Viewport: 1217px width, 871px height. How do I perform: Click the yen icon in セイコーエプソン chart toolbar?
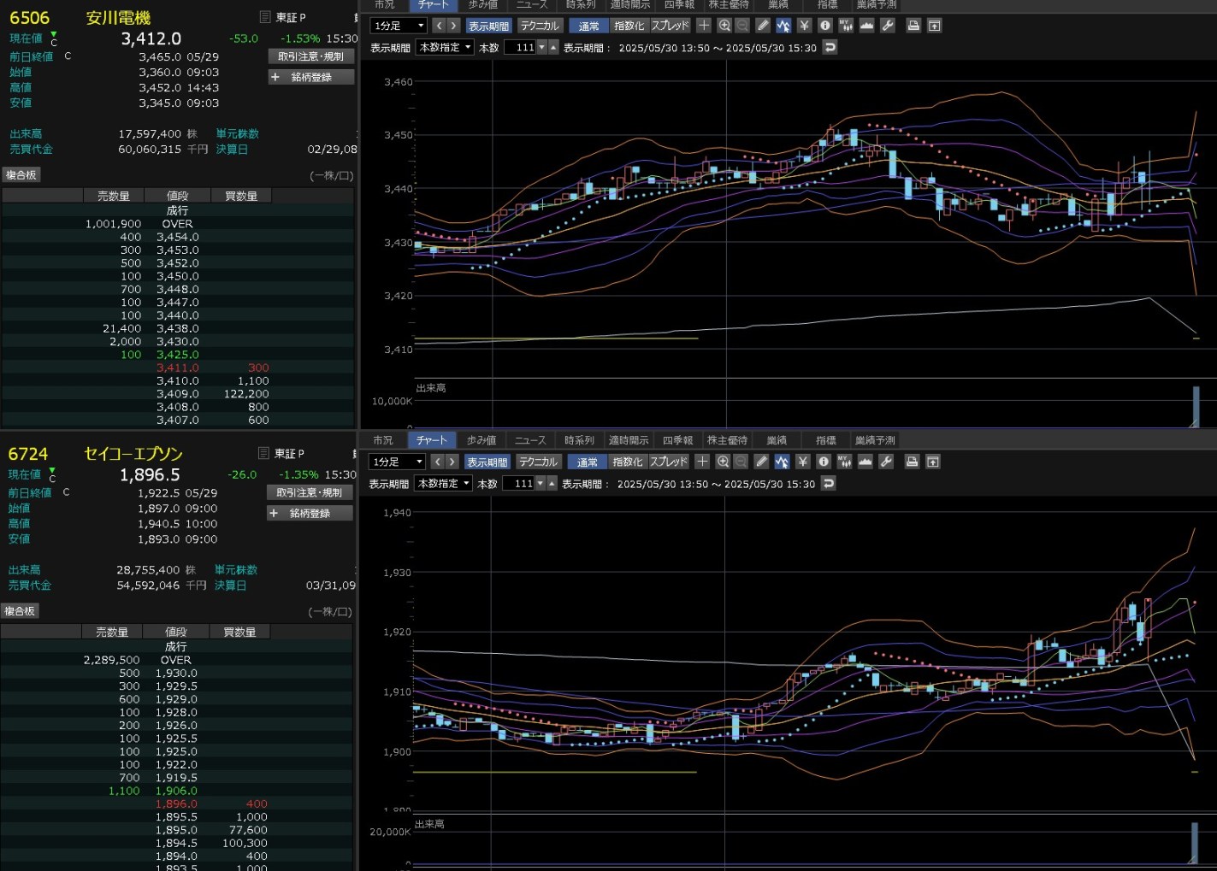[x=802, y=462]
